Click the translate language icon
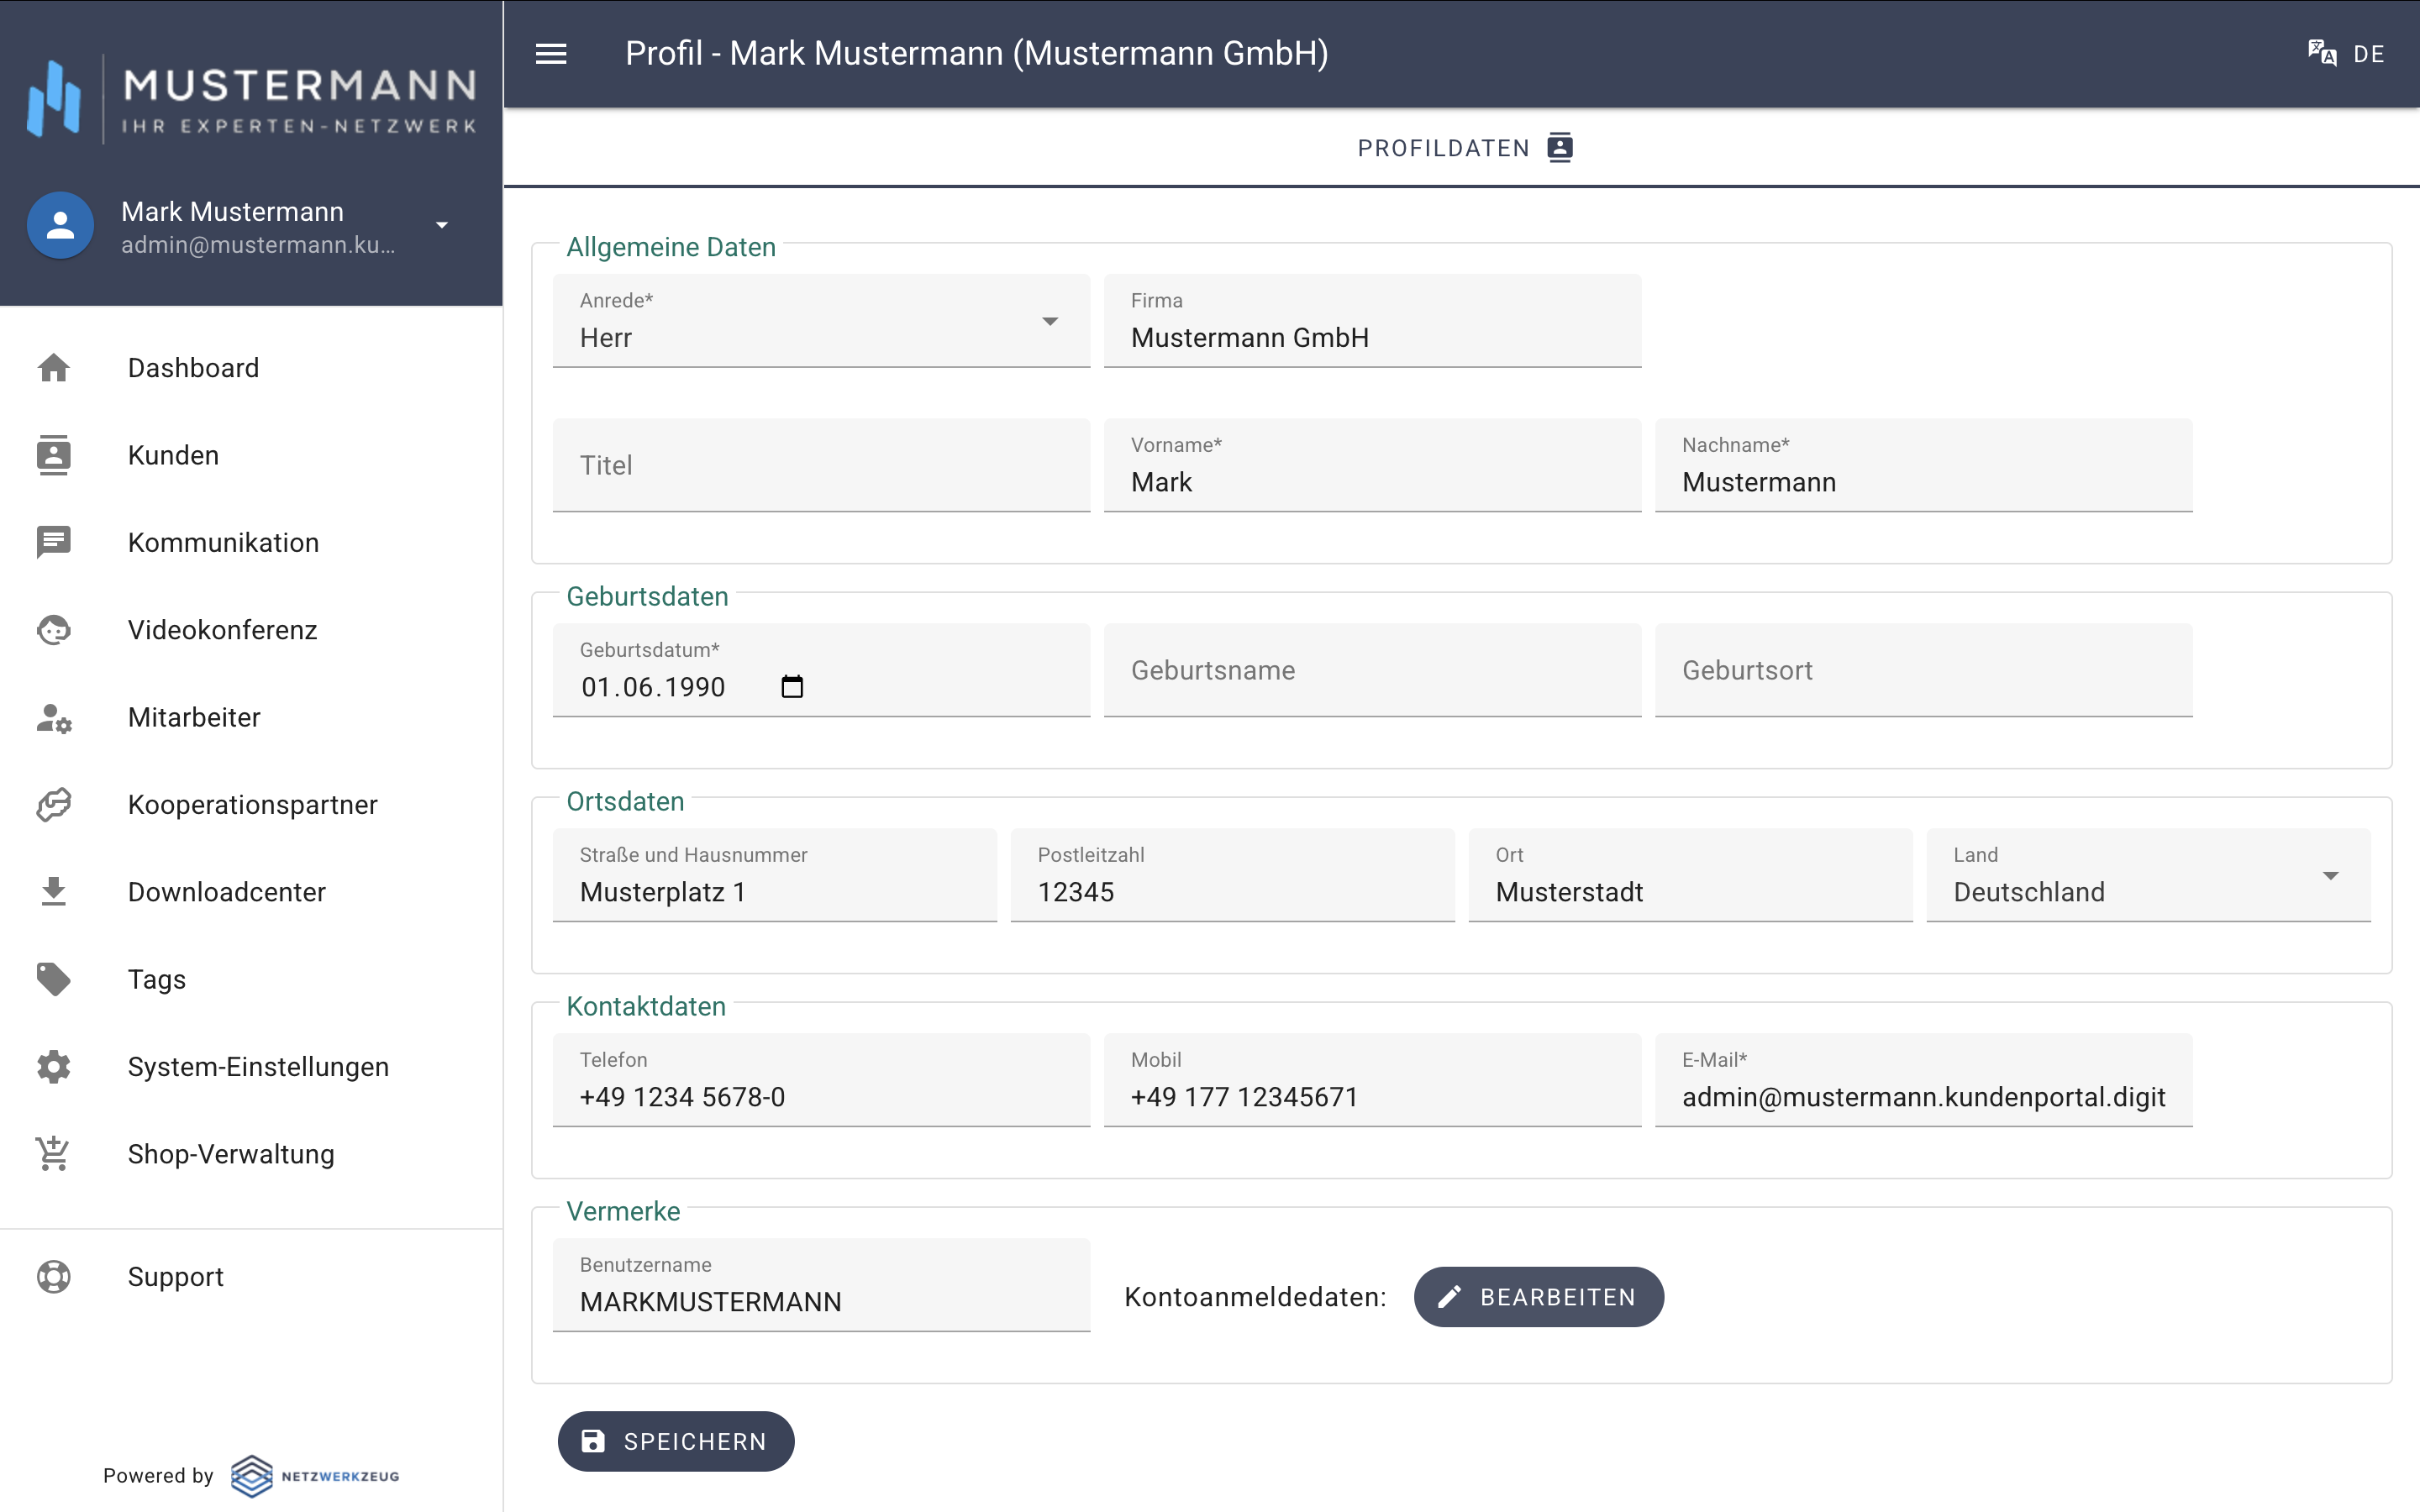Viewport: 2420px width, 1512px height. coord(2322,54)
